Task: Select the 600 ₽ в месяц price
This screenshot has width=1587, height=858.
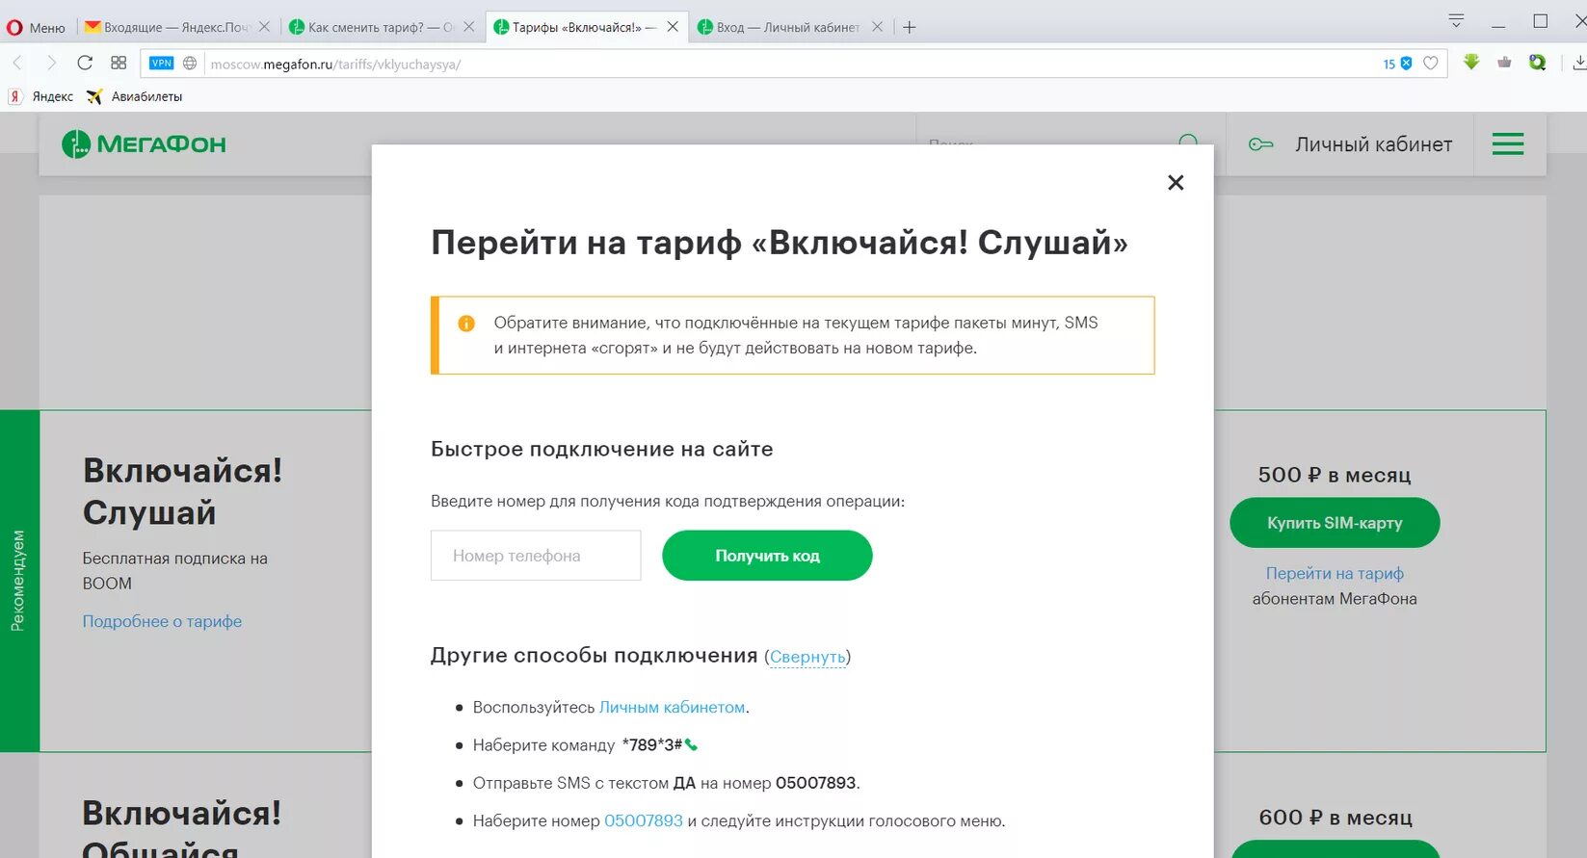Action: tap(1336, 818)
